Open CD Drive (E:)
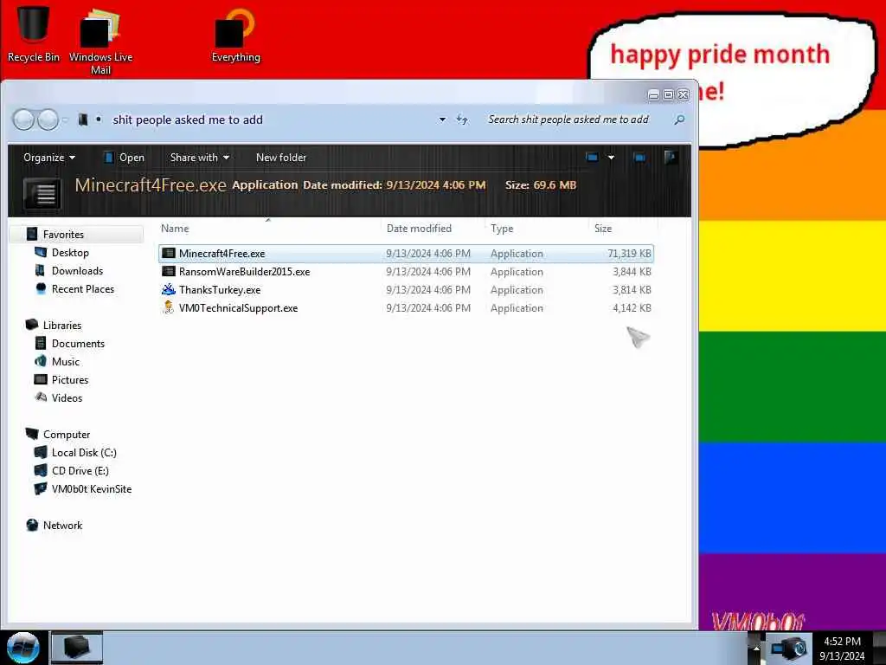The width and height of the screenshot is (886, 665). (x=80, y=470)
